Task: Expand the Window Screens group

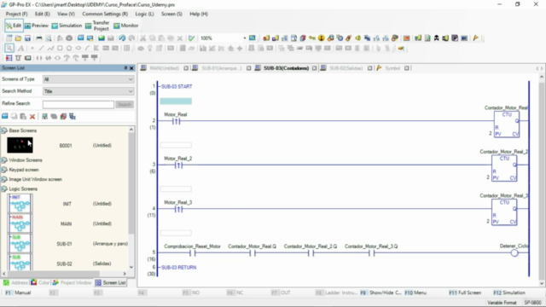Action: [4, 160]
